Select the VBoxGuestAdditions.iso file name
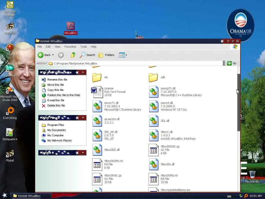The image size is (265, 199). tap(175, 190)
